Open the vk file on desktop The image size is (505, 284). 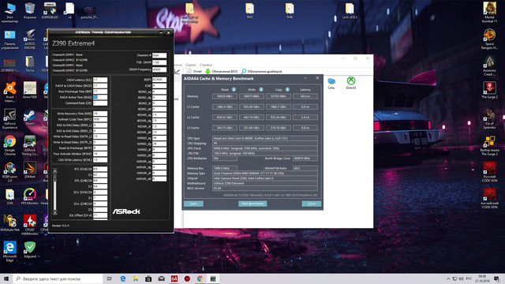click(69, 10)
